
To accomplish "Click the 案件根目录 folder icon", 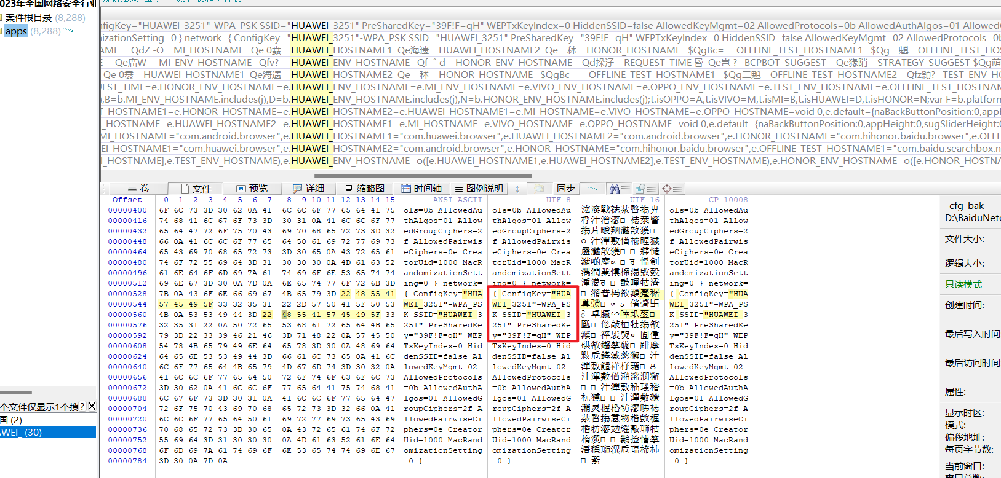I will pyautogui.click(x=2, y=18).
